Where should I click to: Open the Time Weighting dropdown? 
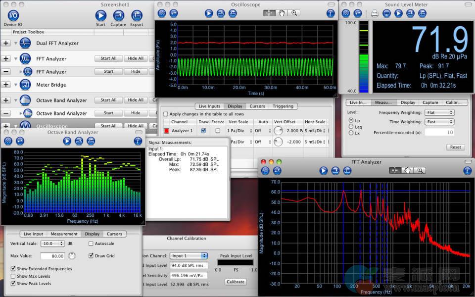439,122
